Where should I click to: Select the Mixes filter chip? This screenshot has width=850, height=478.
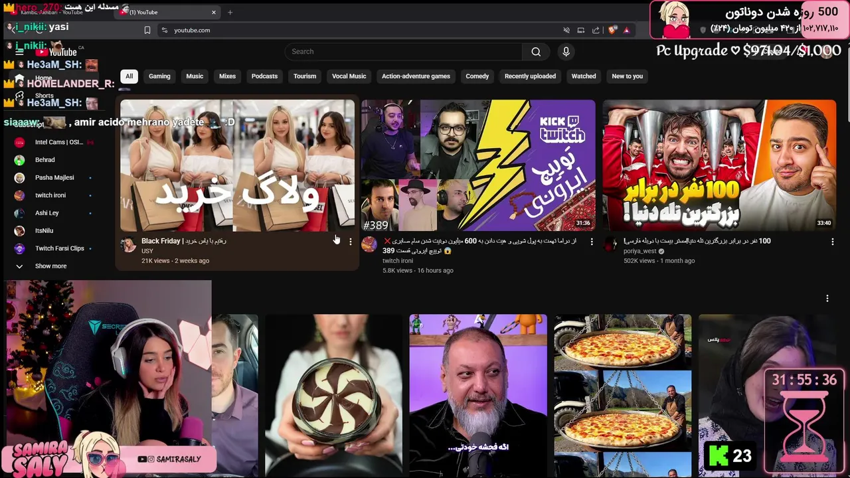coord(227,76)
